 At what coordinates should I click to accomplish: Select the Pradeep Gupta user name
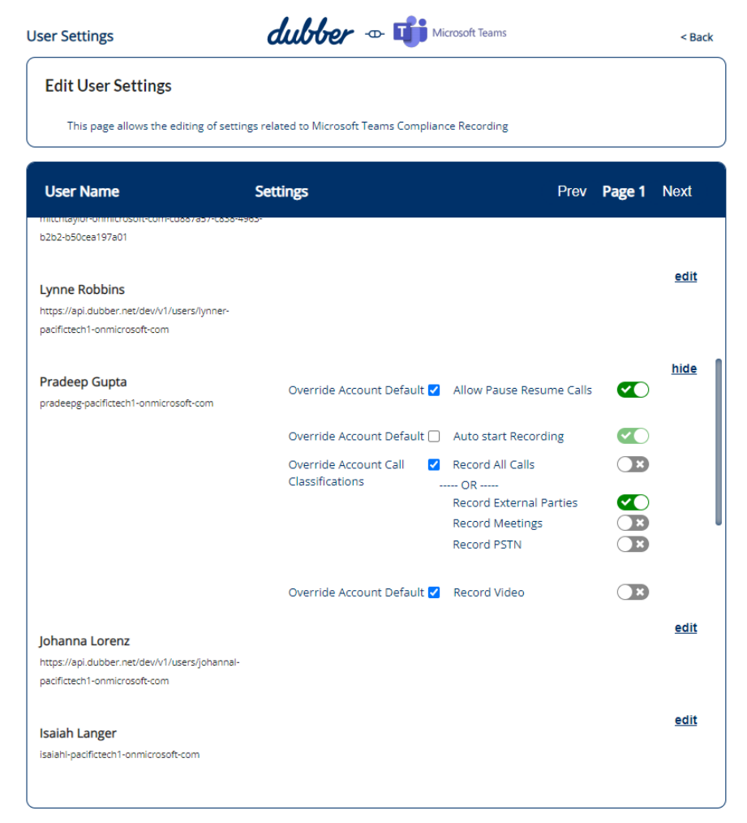[x=84, y=381]
